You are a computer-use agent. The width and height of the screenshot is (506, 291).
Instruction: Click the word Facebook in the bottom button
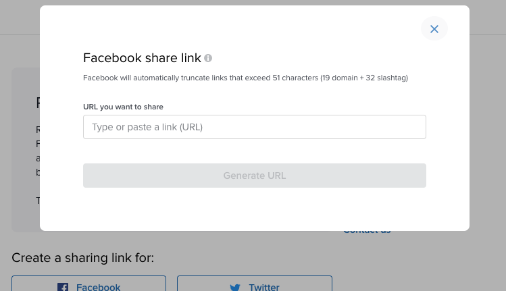pyautogui.click(x=98, y=287)
